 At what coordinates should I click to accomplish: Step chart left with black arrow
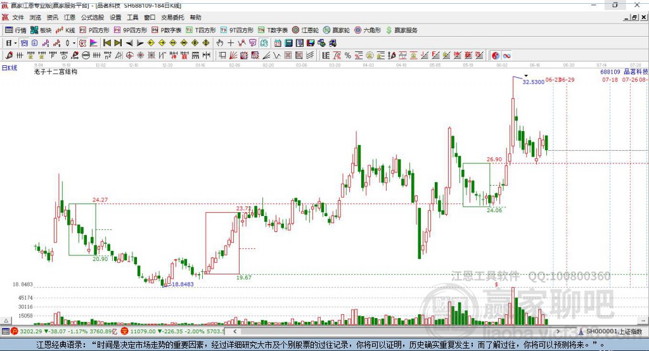pyautogui.click(x=129, y=43)
